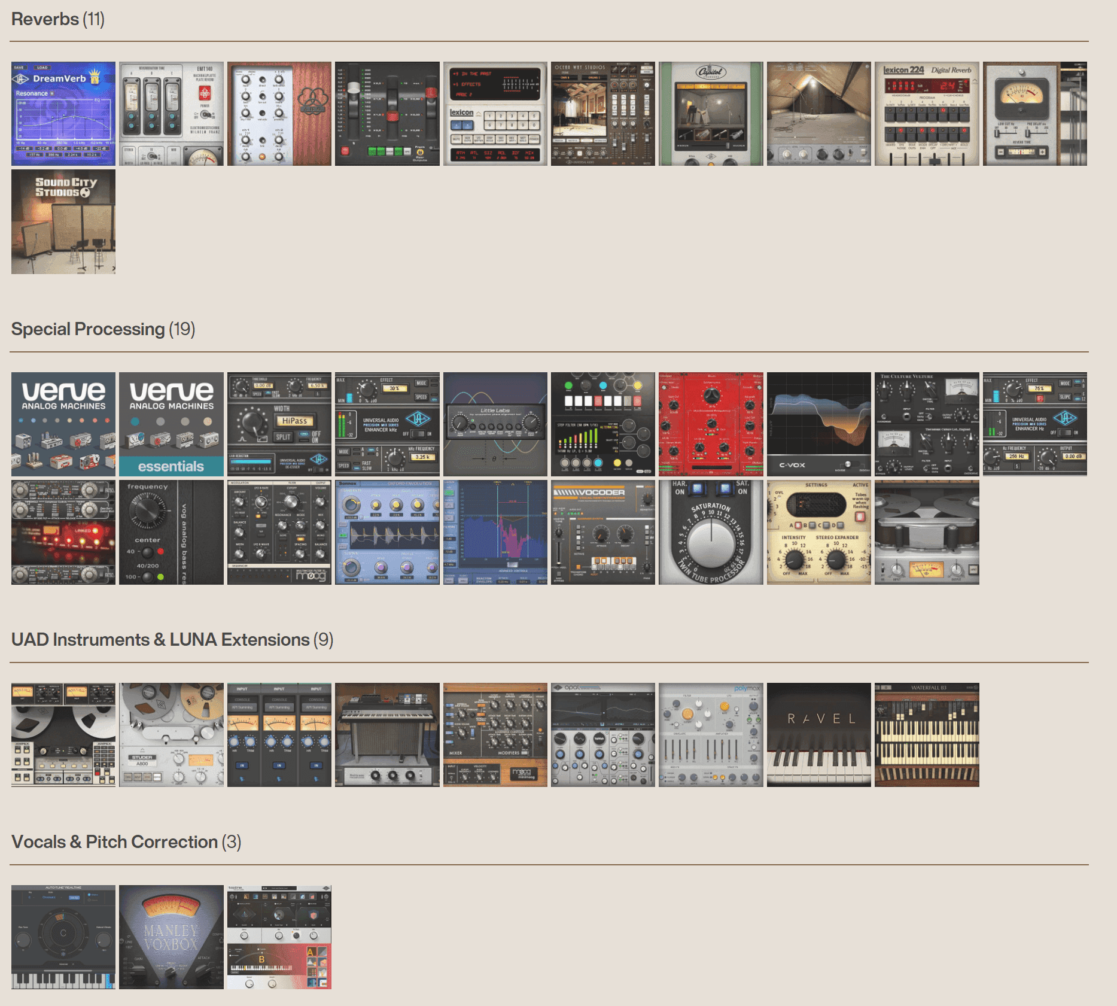Viewport: 1117px width, 1006px height.
Task: Open the Studer A800 tape extension
Action: pos(171,735)
